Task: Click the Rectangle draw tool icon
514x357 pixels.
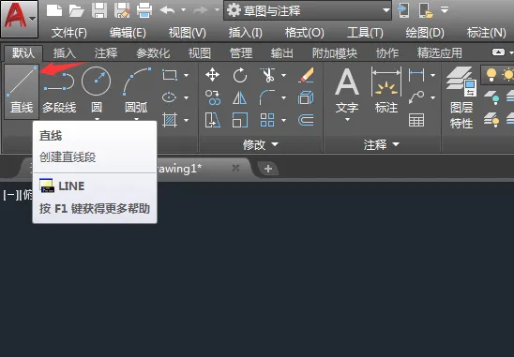Action: [x=170, y=75]
